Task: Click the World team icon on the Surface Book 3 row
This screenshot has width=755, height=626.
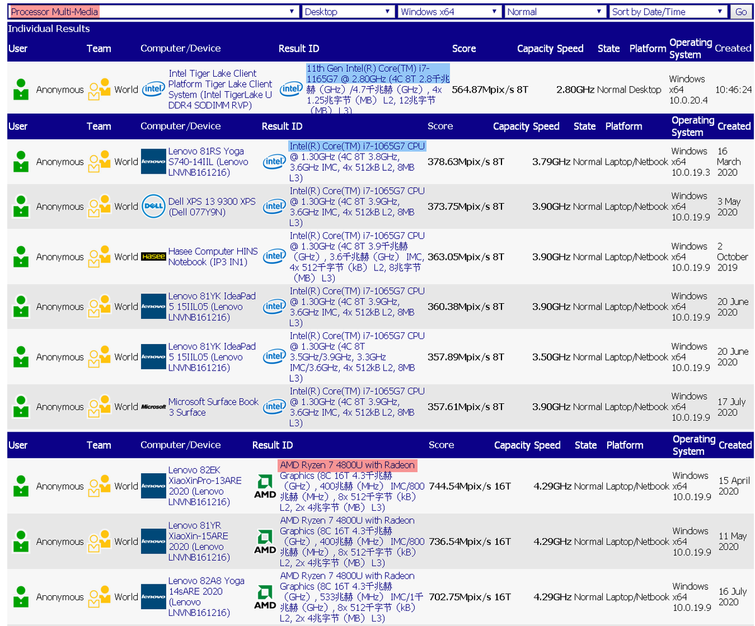Action: (x=99, y=406)
